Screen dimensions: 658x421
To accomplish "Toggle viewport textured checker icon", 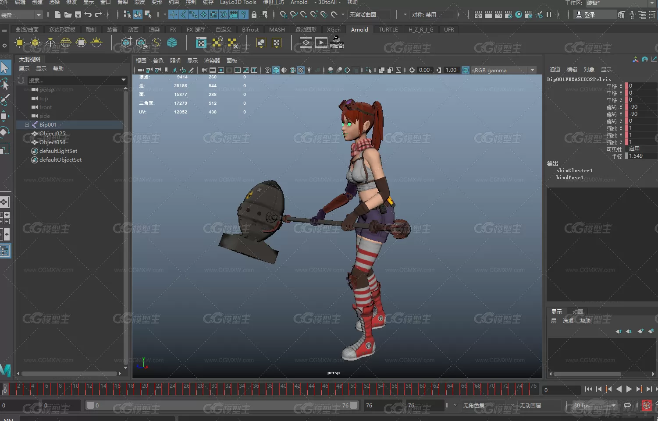I will [301, 70].
